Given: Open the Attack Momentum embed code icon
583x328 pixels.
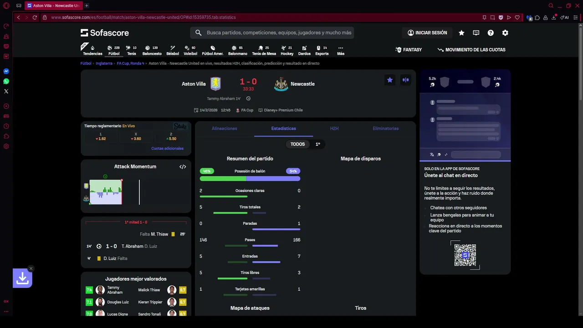Looking at the screenshot, I should point(183,167).
